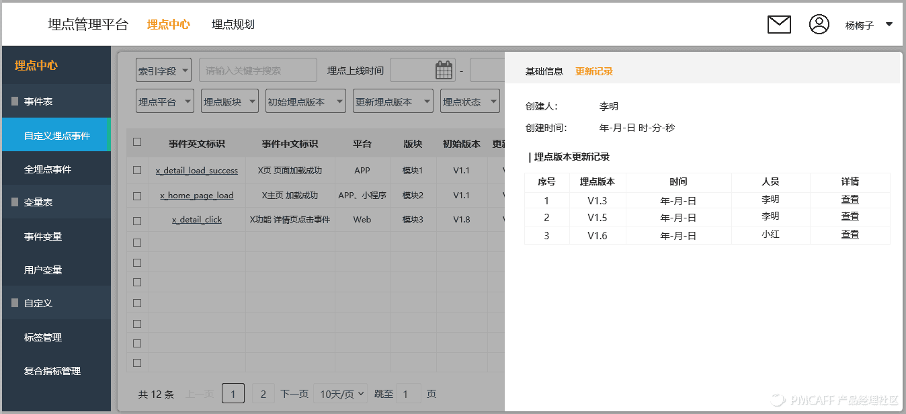Switch to the 埋点中心 top navigation tab
This screenshot has width=906, height=414.
click(x=169, y=25)
